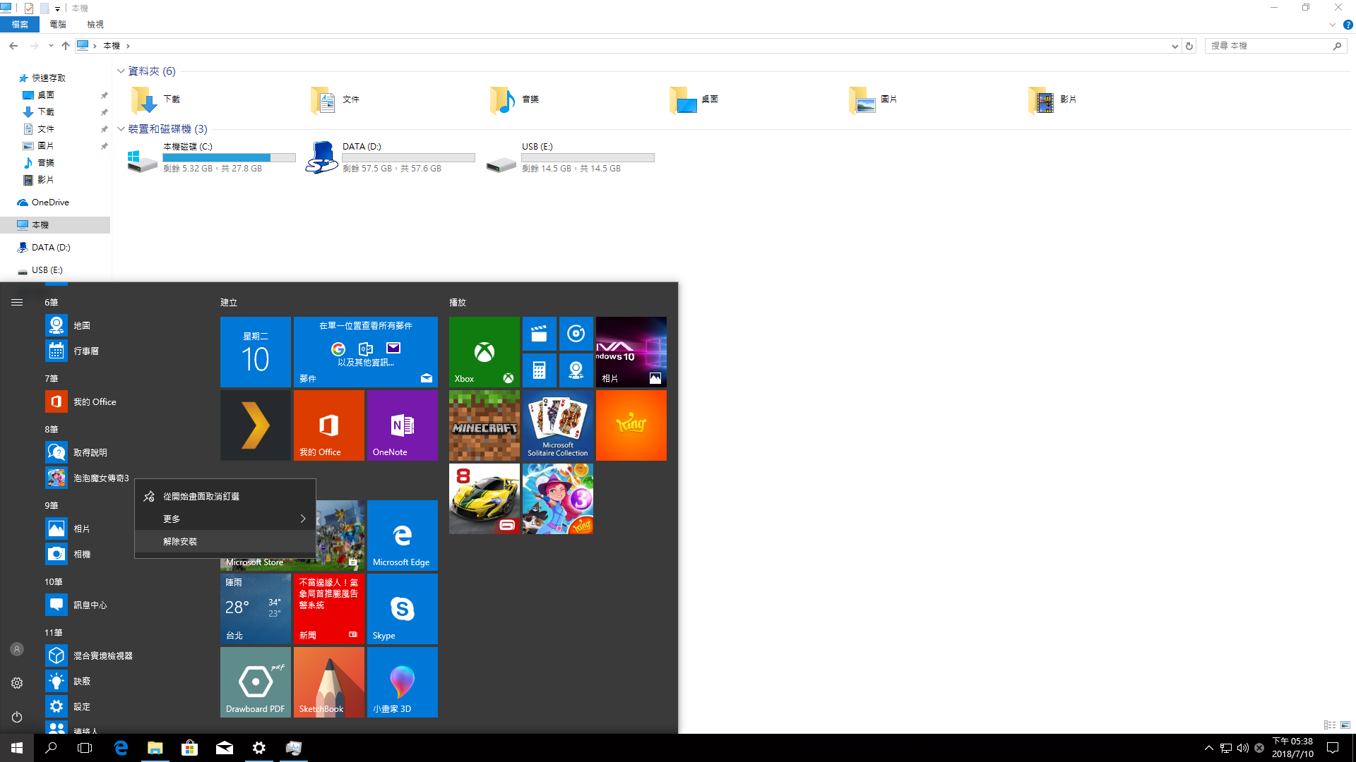Expand the ribbon with the chevron
Viewport: 1356px width, 762px height.
click(x=1332, y=25)
